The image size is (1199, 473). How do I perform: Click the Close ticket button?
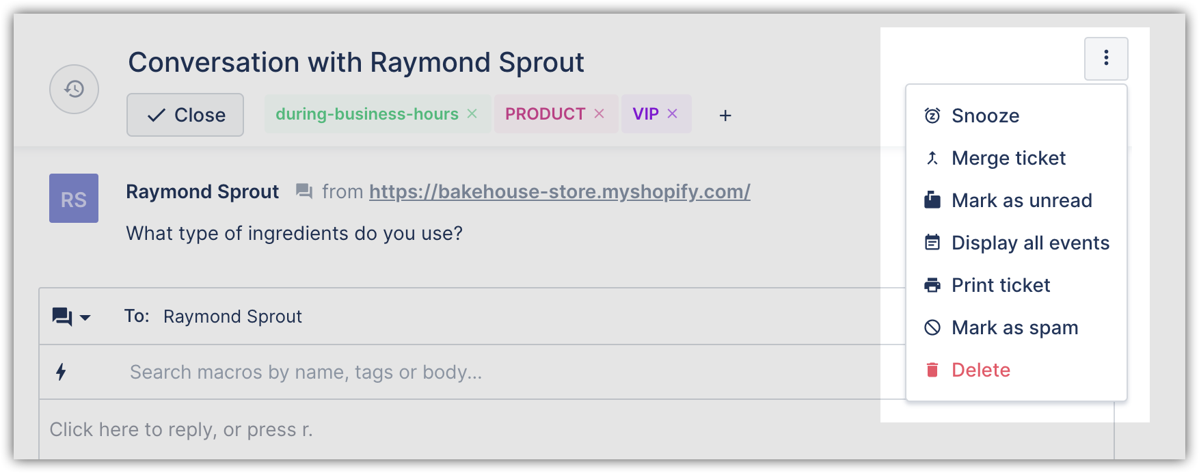(x=185, y=115)
